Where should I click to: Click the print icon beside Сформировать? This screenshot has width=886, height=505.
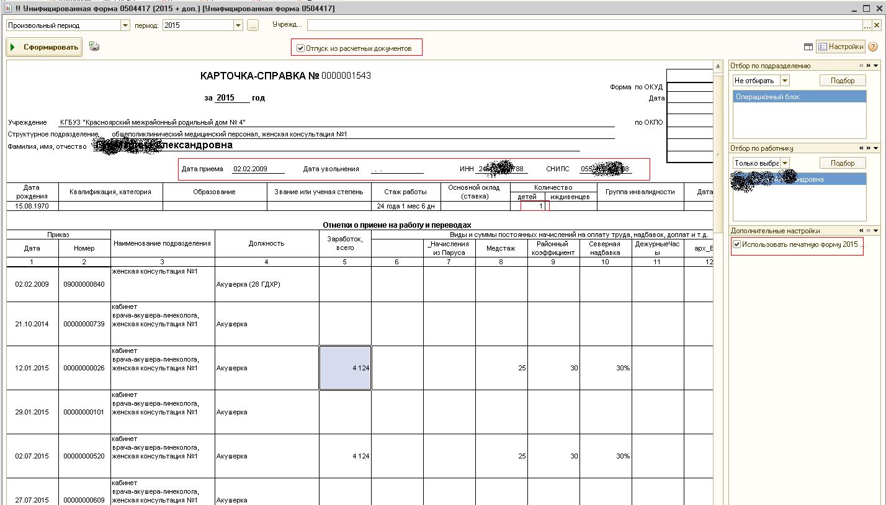point(94,47)
